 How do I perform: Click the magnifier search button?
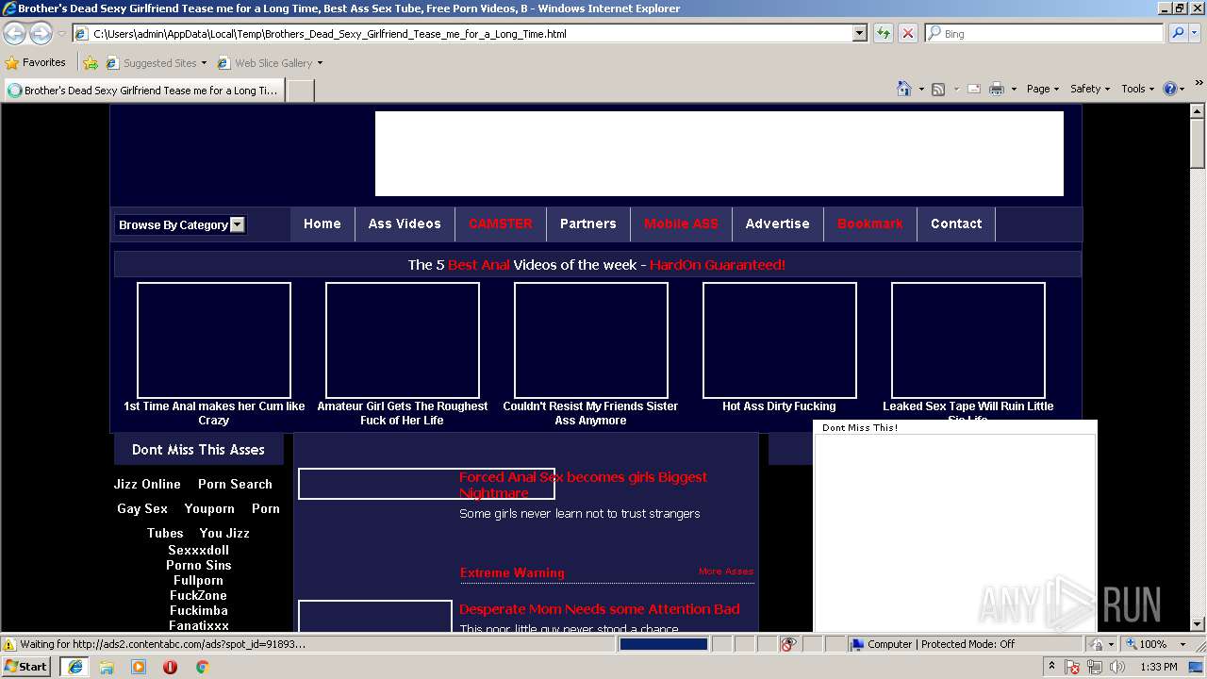(x=1177, y=33)
